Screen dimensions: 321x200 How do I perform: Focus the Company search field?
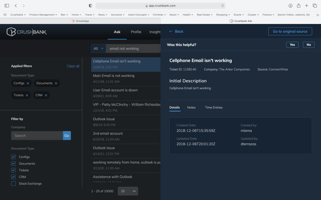(37, 135)
